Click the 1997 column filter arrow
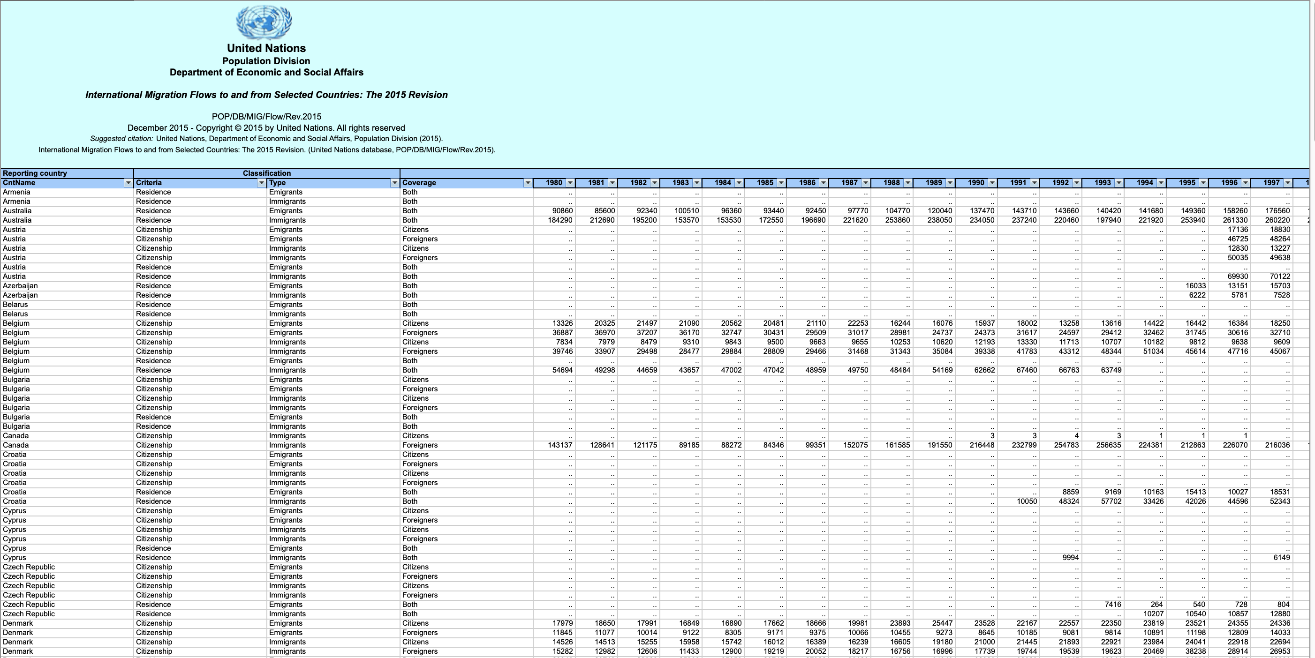 [x=1287, y=183]
